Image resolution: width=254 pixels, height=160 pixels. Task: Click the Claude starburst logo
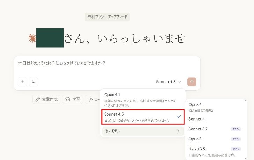tap(32, 38)
